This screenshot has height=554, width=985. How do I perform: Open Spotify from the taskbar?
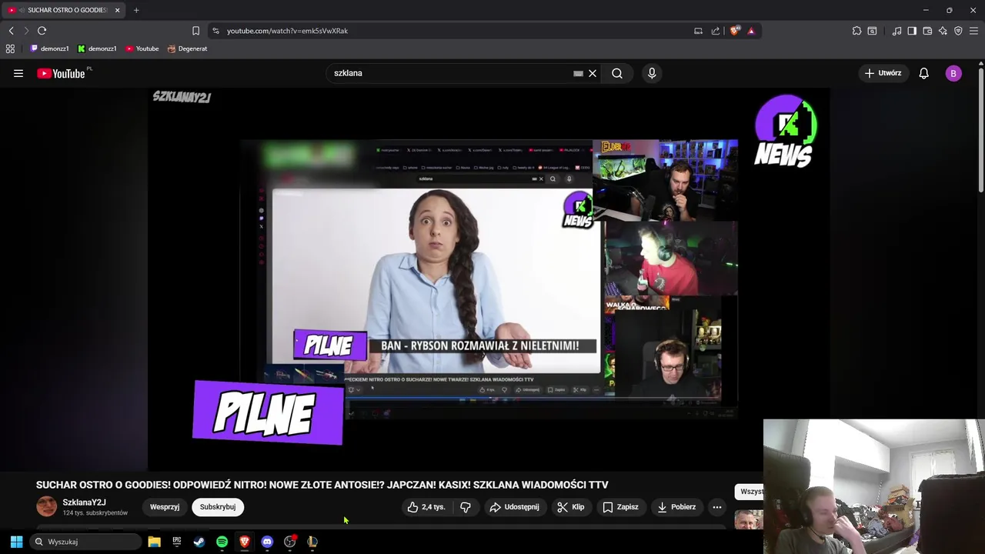[222, 542]
